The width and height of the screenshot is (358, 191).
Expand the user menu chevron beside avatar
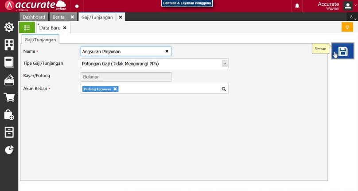pyautogui.click(x=355, y=5)
